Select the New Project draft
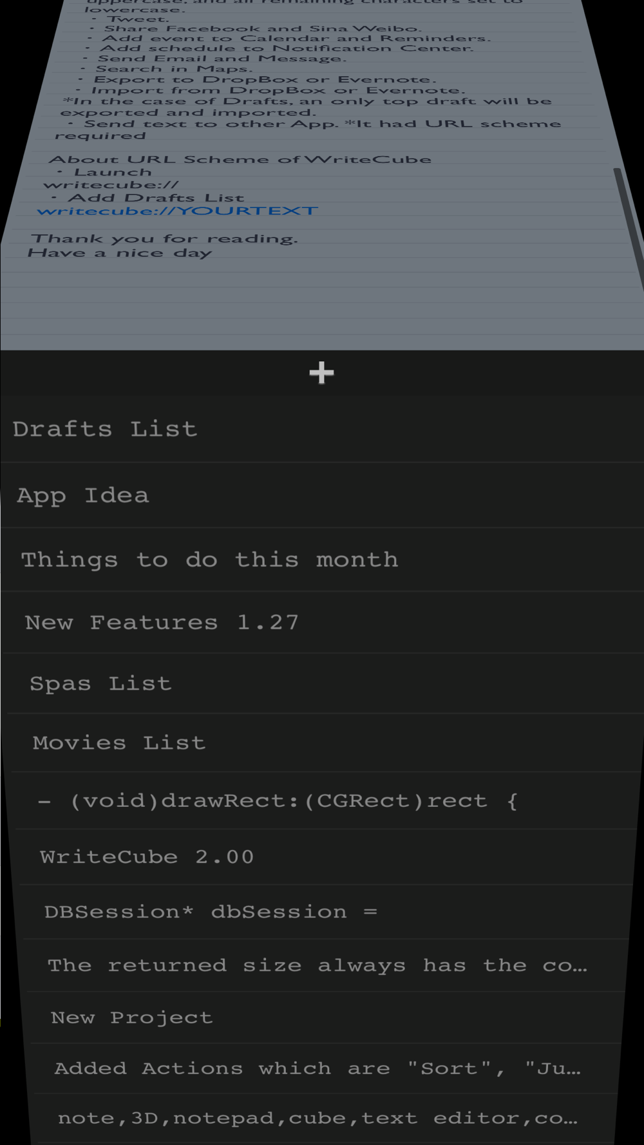Image resolution: width=644 pixels, height=1145 pixels. pyautogui.click(x=131, y=1017)
